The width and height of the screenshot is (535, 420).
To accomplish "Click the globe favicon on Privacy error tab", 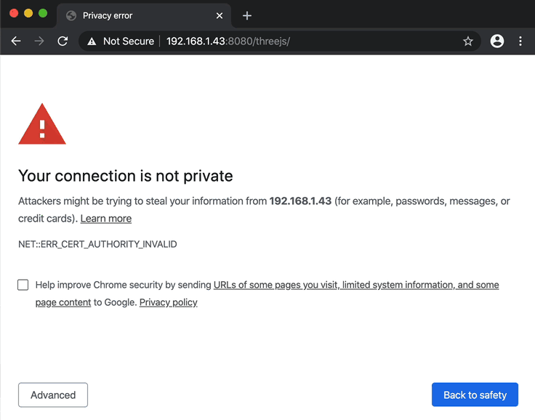I will coord(71,15).
